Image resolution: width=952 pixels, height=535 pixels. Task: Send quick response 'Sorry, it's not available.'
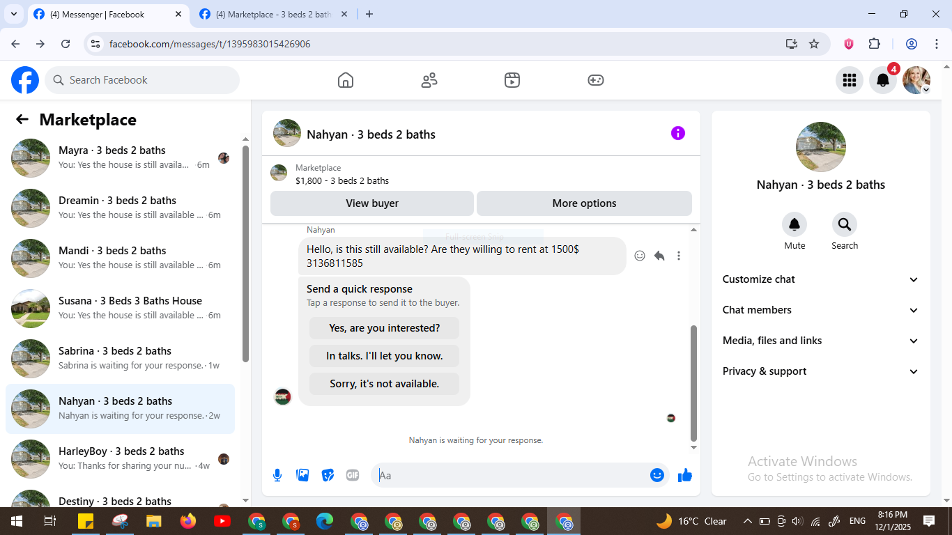(385, 384)
